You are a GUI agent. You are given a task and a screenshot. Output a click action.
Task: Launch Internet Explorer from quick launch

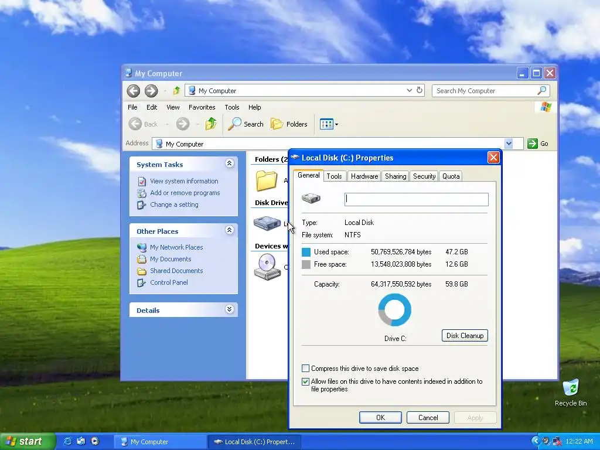click(68, 441)
